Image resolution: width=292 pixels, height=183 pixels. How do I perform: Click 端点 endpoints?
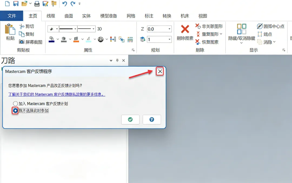click(265, 34)
